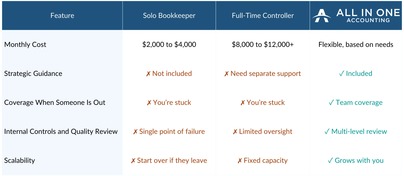Select the "Solo Bookkeeper" column header
This screenshot has height=176, width=404.
tap(169, 16)
